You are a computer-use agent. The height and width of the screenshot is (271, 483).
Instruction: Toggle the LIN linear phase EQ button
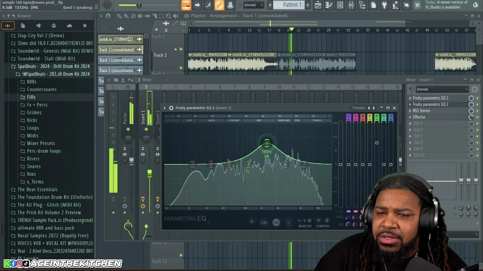pos(264,222)
